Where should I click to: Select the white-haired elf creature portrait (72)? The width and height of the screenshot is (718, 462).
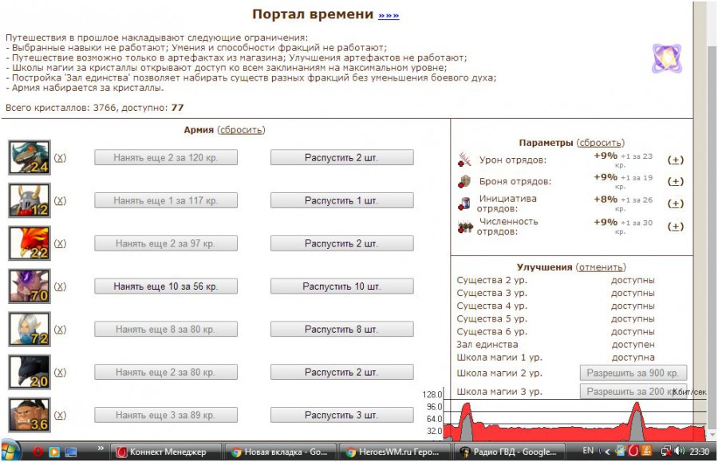pyautogui.click(x=29, y=330)
